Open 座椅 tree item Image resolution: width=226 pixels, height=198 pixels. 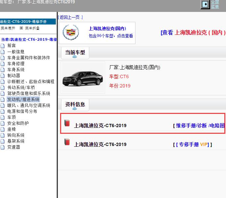(11, 129)
